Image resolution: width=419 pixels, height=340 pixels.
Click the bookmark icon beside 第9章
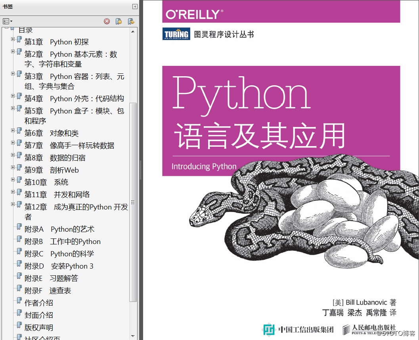(19, 168)
